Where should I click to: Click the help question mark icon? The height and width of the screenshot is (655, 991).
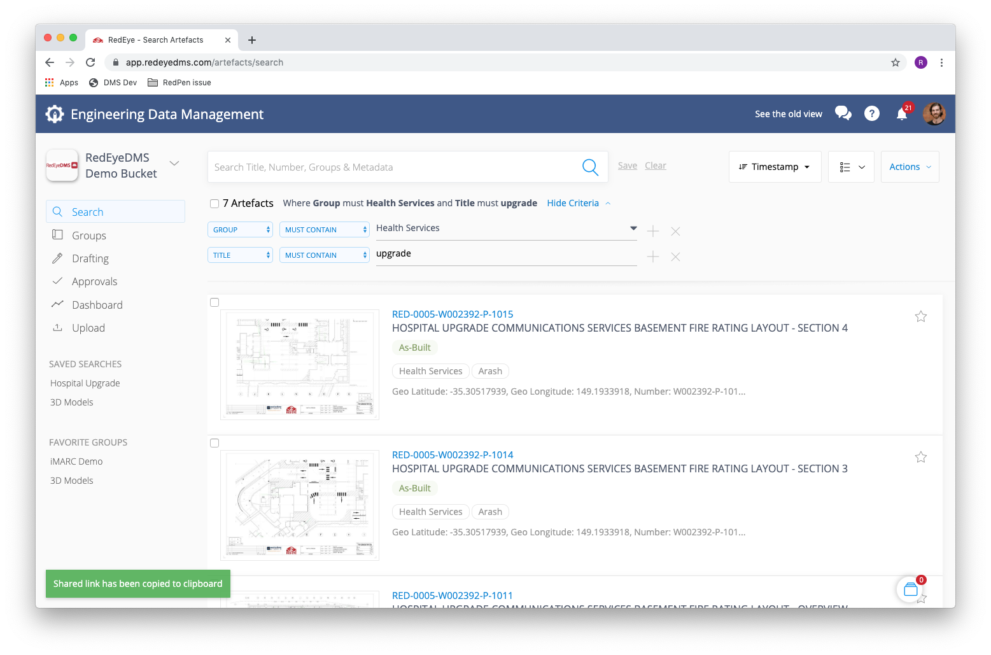[871, 113]
